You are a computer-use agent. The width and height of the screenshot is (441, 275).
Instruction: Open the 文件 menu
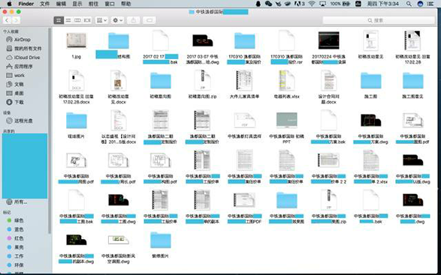[x=45, y=4]
